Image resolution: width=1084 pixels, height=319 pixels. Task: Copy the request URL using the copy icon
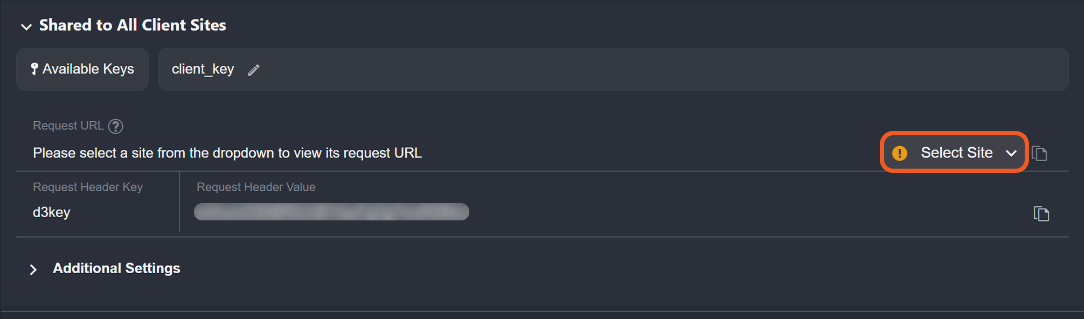click(x=1040, y=153)
